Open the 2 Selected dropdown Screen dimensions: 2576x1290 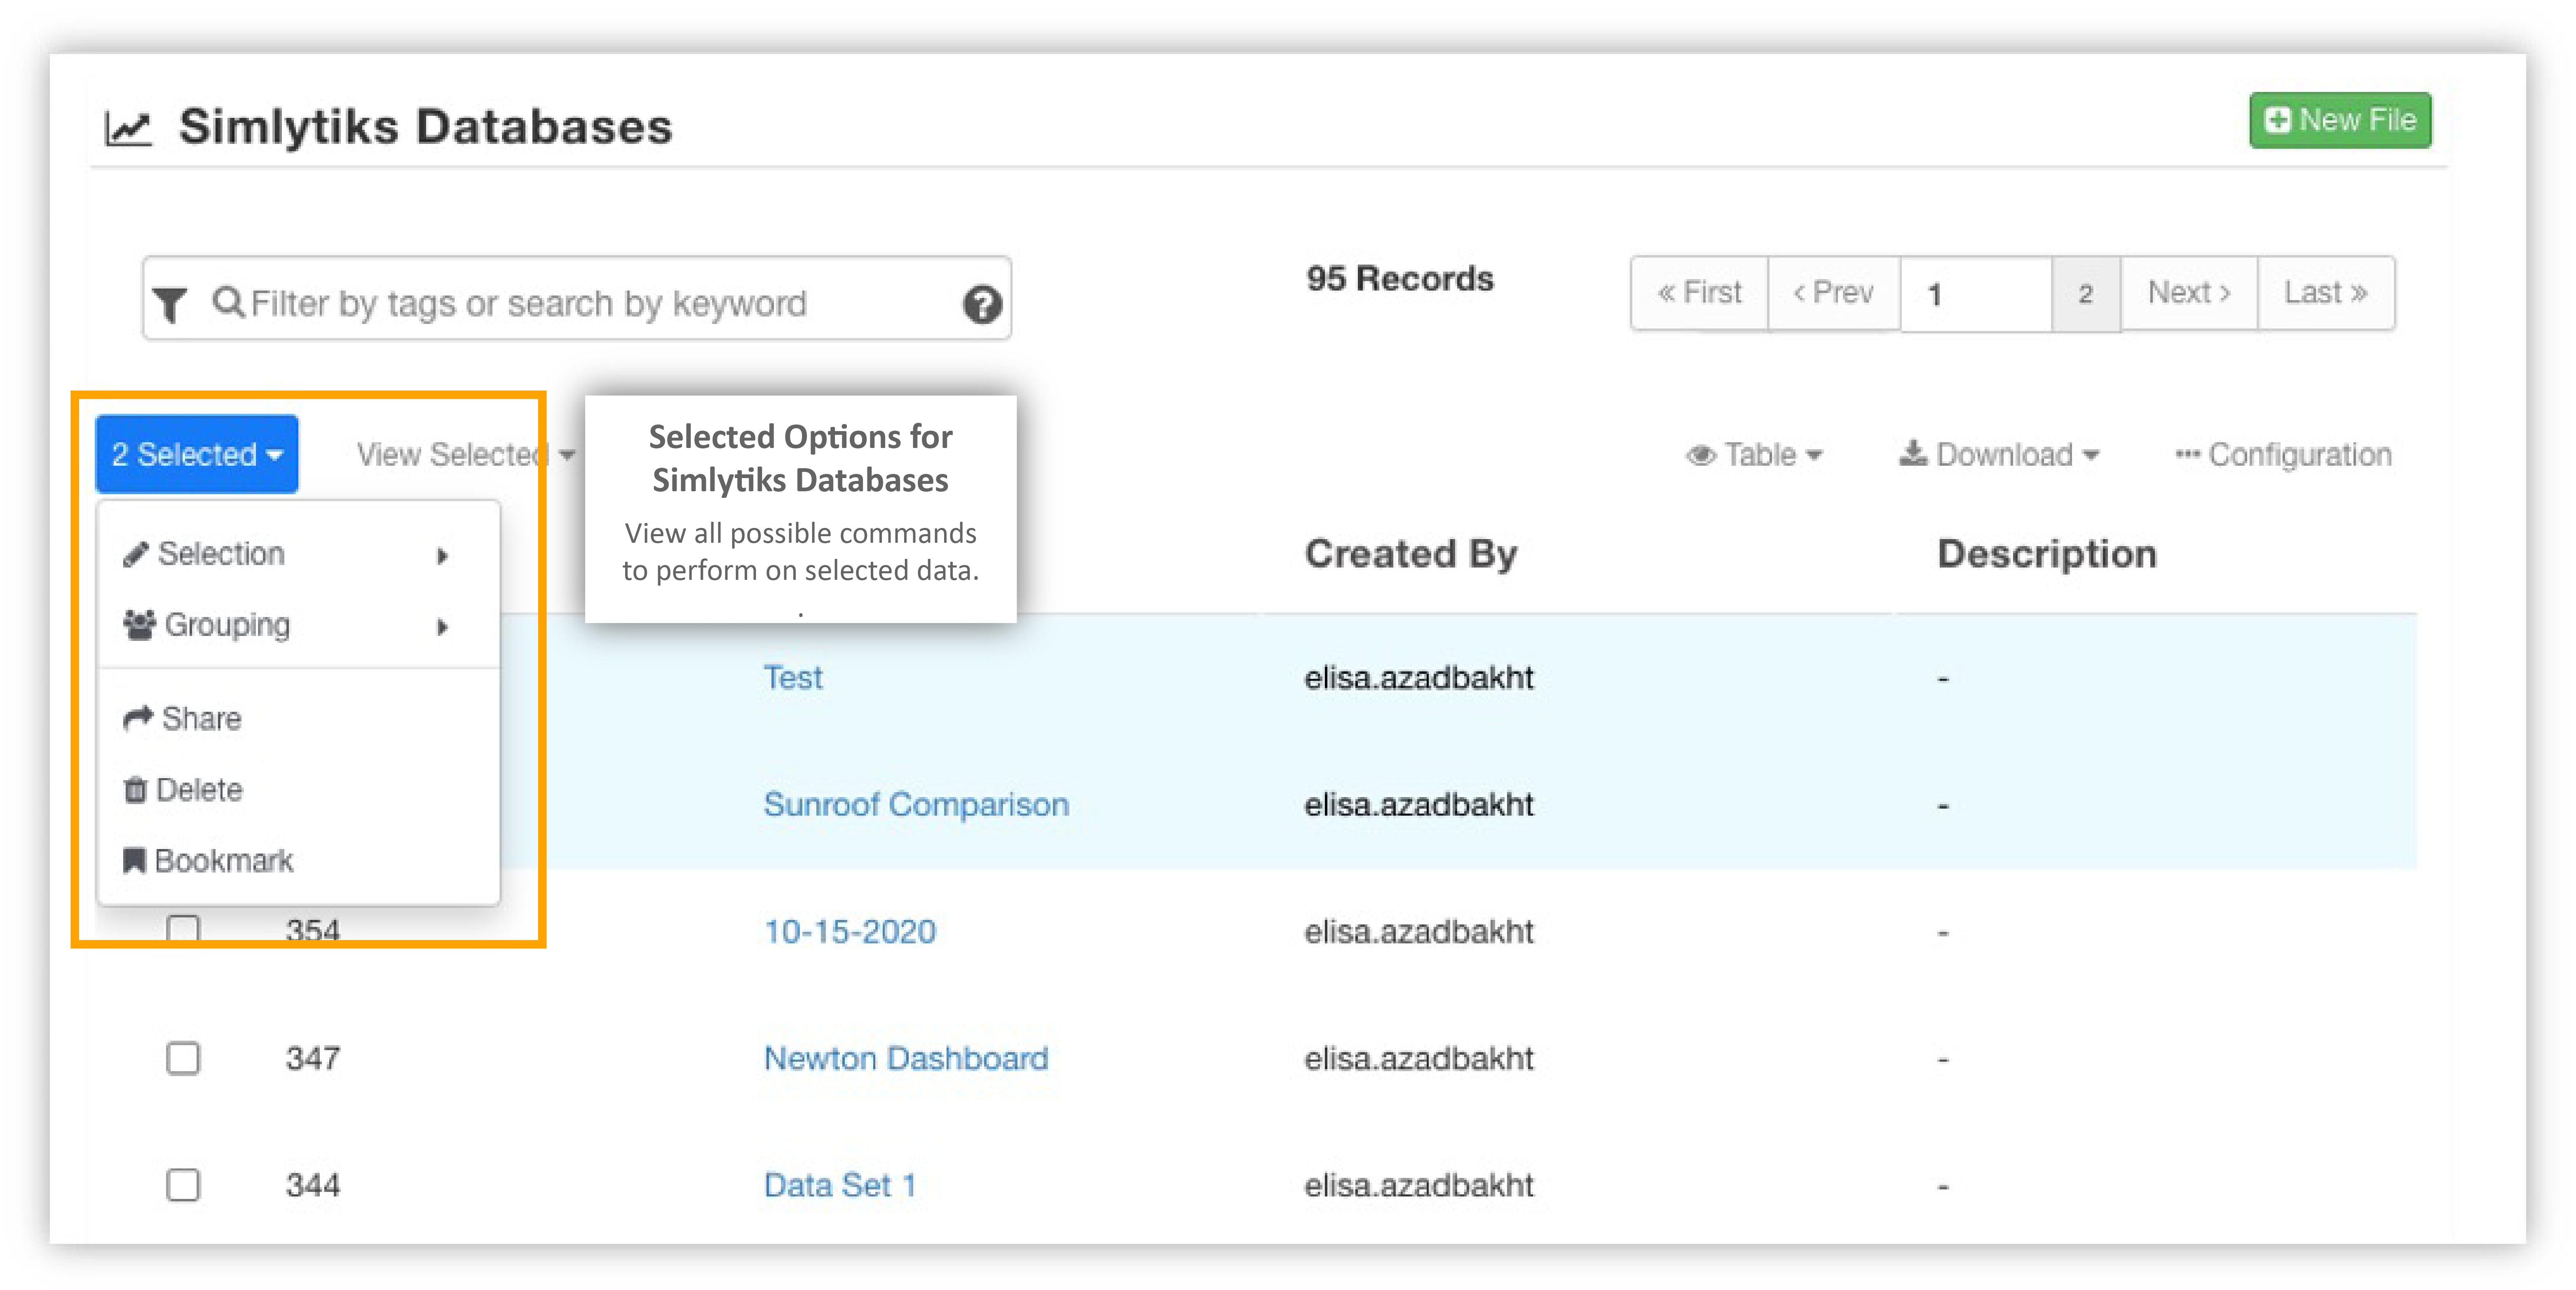click(x=197, y=454)
